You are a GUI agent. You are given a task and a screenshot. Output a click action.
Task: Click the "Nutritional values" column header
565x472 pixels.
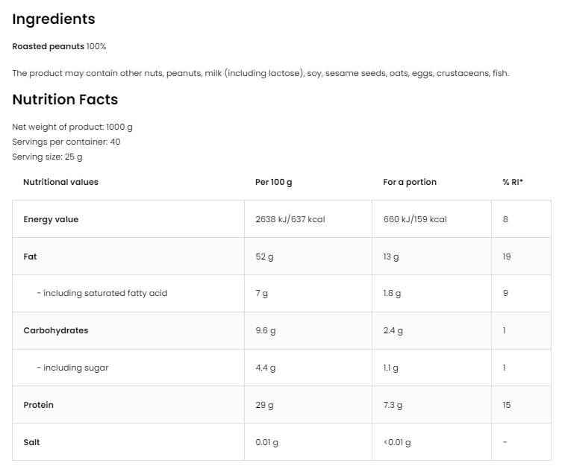pyautogui.click(x=60, y=182)
